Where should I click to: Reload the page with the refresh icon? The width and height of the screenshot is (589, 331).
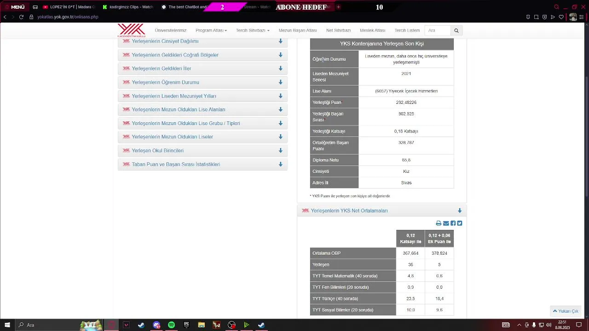21,17
